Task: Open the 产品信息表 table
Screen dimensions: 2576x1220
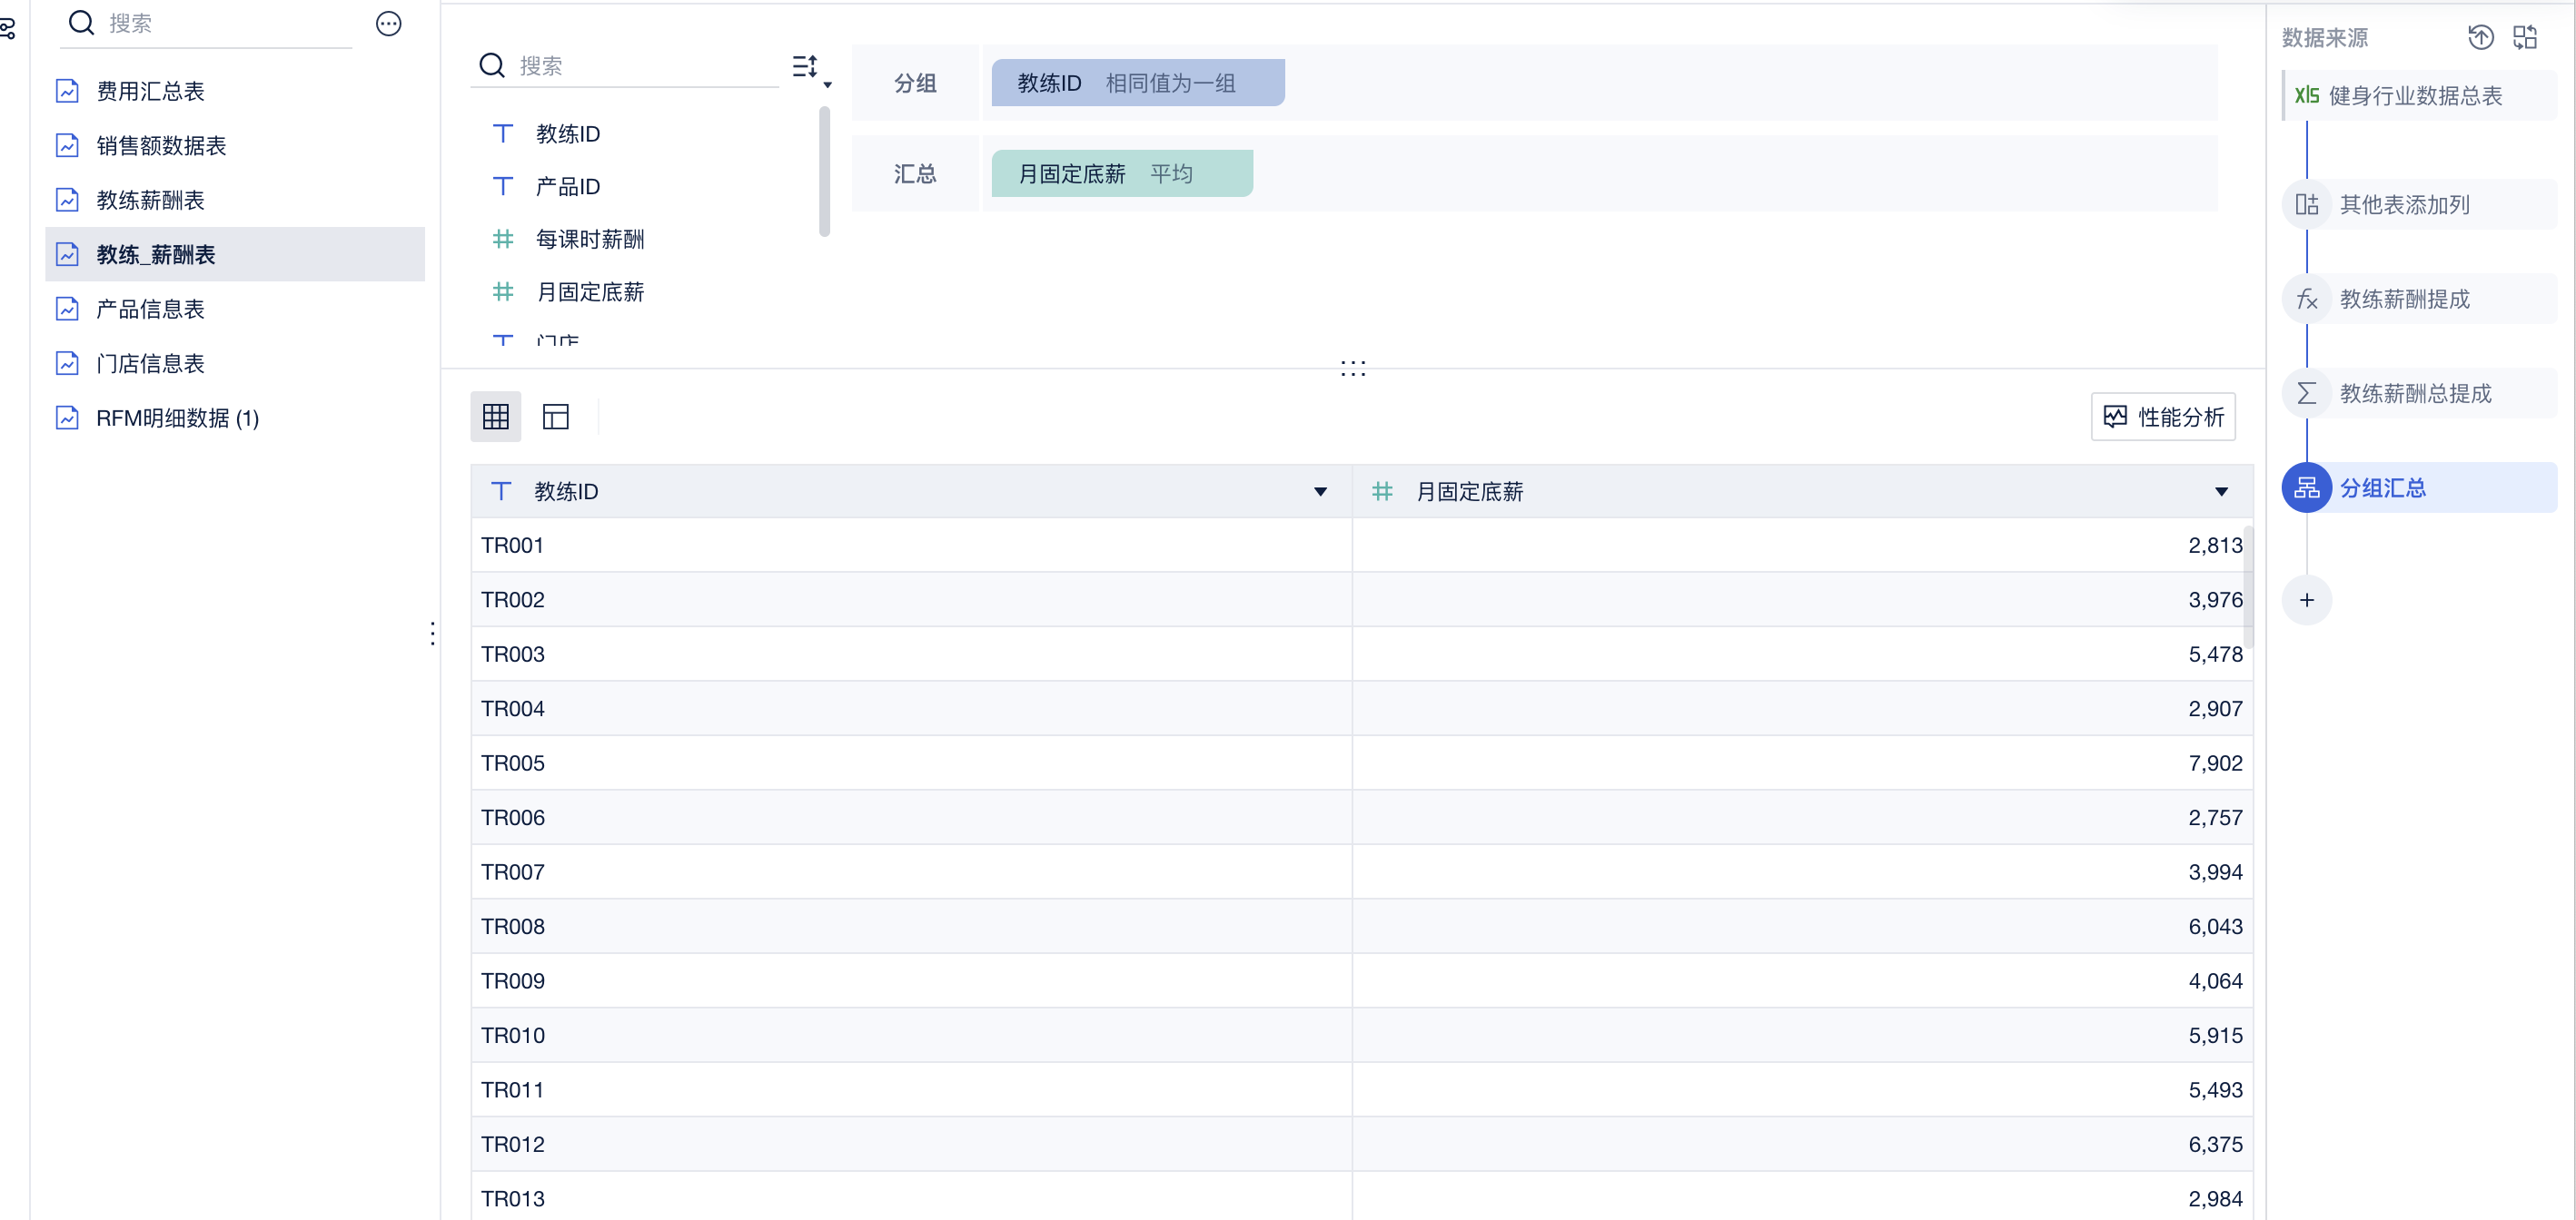Action: (x=150, y=310)
